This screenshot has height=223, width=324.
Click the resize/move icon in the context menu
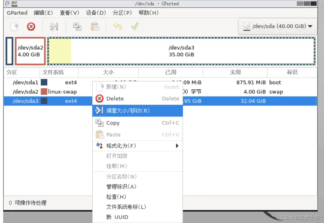99,111
